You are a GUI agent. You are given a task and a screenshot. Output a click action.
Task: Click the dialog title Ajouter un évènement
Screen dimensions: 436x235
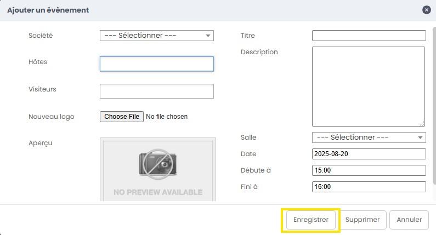tap(48, 10)
